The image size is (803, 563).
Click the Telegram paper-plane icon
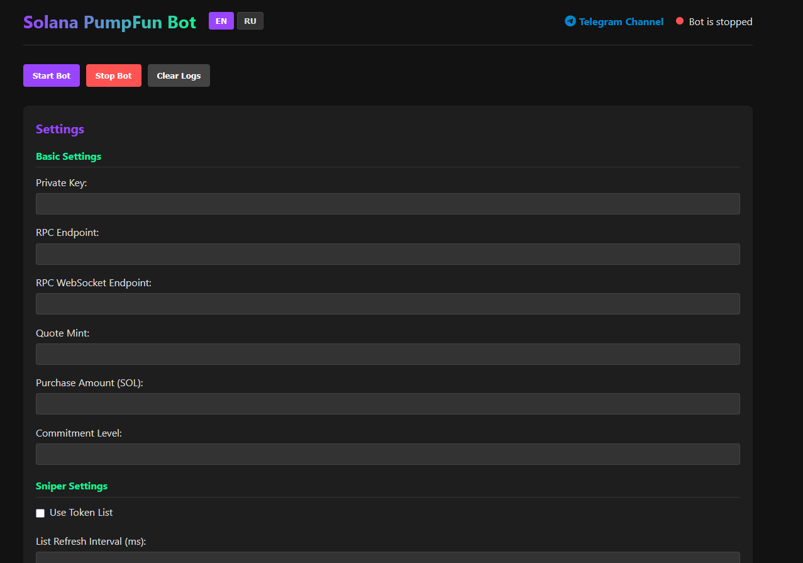[x=570, y=21]
